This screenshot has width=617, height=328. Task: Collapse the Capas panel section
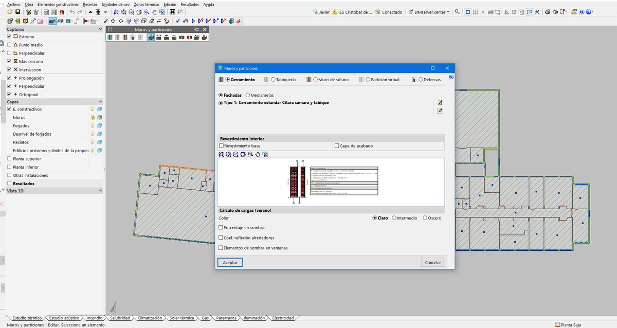tap(100, 102)
